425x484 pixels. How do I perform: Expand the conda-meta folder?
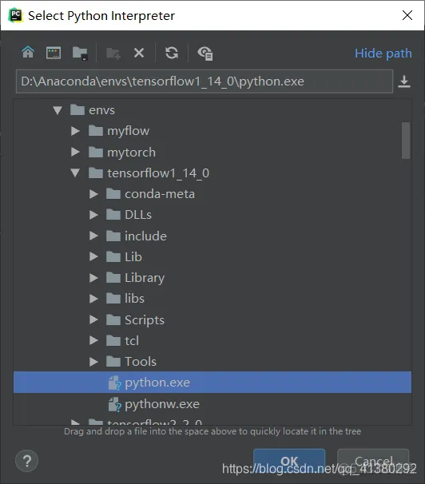point(93,194)
